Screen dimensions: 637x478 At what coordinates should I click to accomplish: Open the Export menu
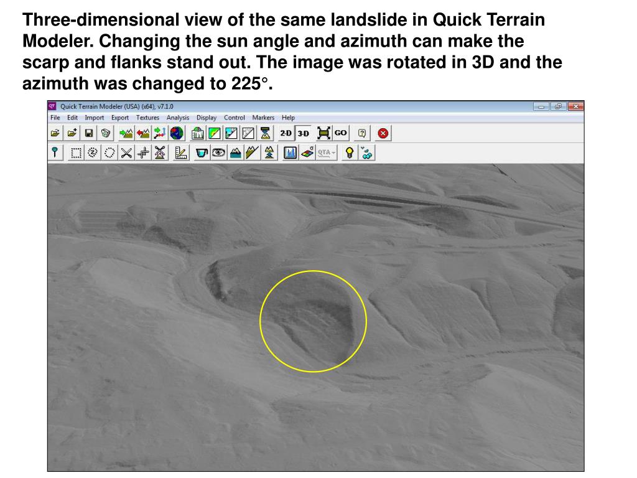pos(120,118)
